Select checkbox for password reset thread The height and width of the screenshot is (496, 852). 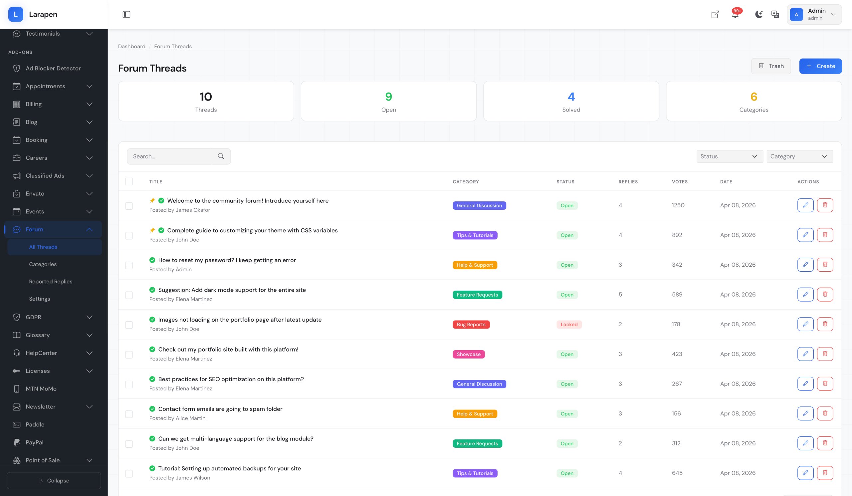click(129, 265)
